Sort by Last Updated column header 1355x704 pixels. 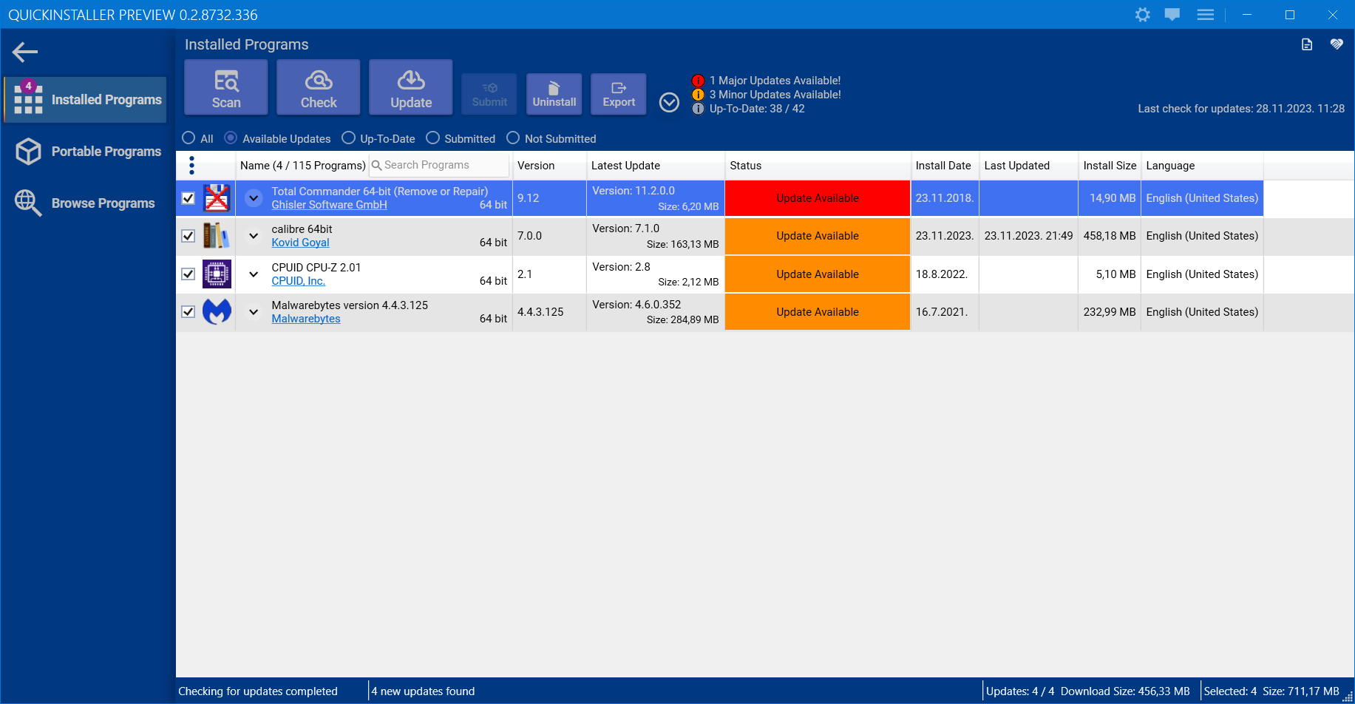1028,166
